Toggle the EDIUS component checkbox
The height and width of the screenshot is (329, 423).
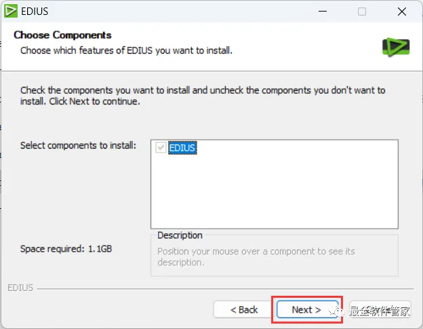tap(161, 148)
